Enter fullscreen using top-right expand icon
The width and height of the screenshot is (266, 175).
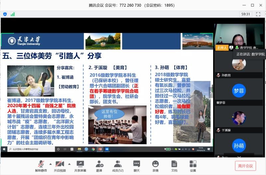[x=257, y=14]
